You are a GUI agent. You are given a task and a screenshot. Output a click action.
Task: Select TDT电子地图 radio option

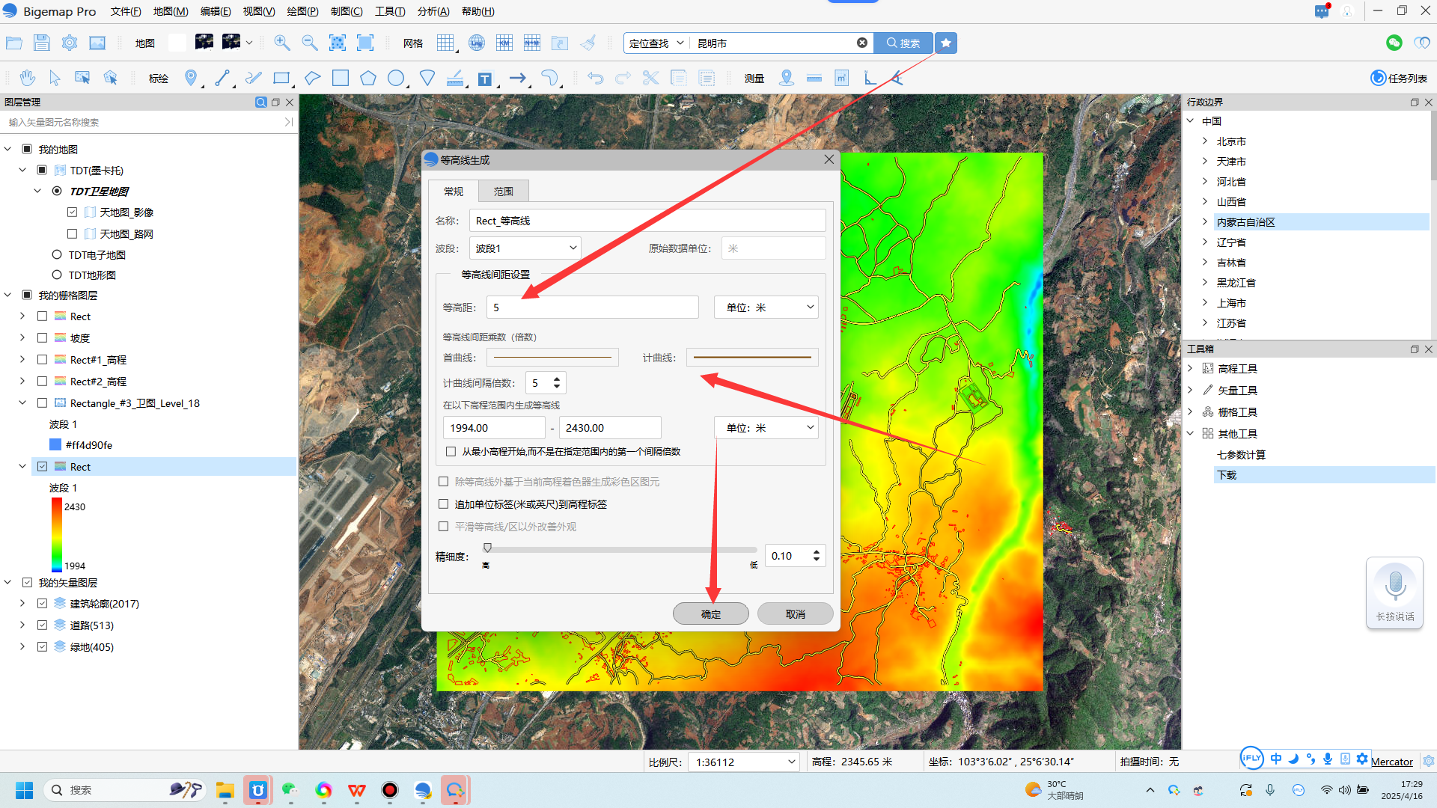[57, 254]
